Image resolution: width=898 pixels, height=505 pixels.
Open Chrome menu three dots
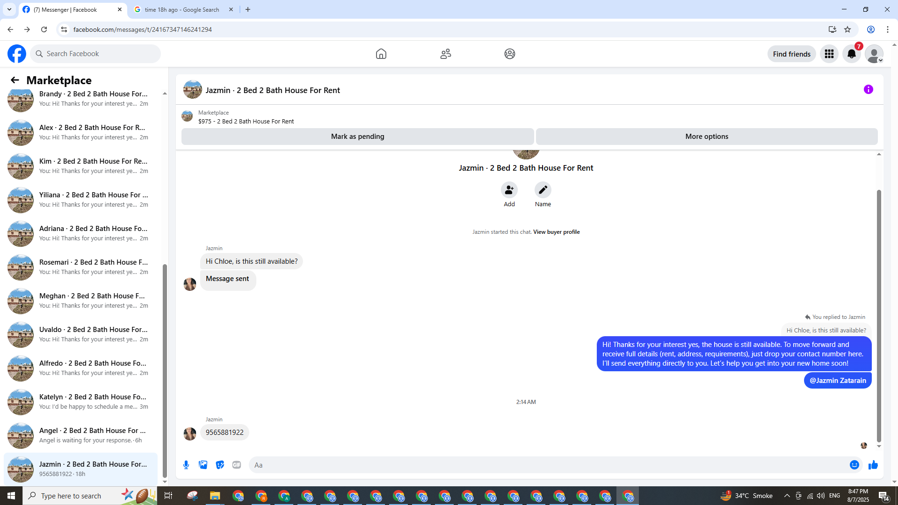[x=888, y=29]
